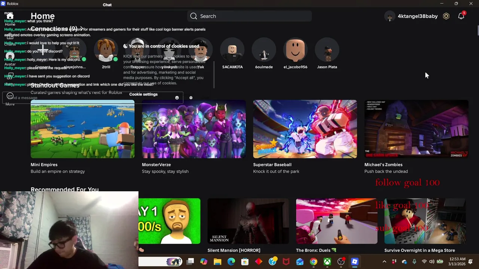
Task: Open OneDrive tray icon
Action: click(405, 262)
